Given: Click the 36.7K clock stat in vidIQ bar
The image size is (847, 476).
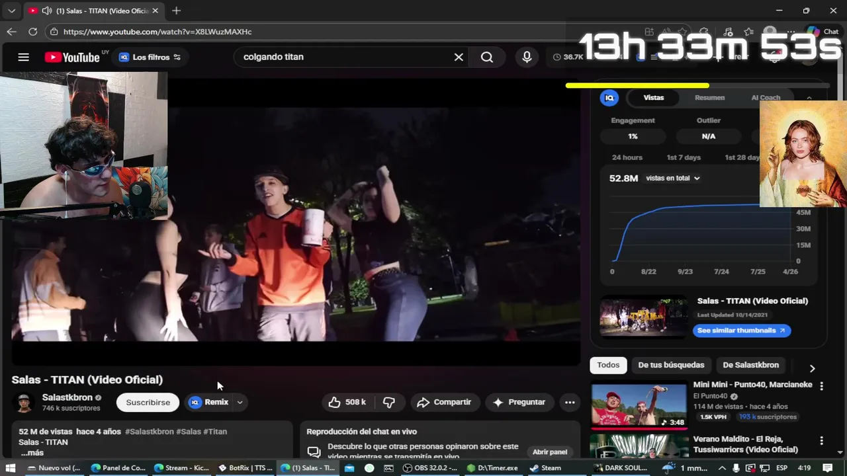Looking at the screenshot, I should [568, 57].
